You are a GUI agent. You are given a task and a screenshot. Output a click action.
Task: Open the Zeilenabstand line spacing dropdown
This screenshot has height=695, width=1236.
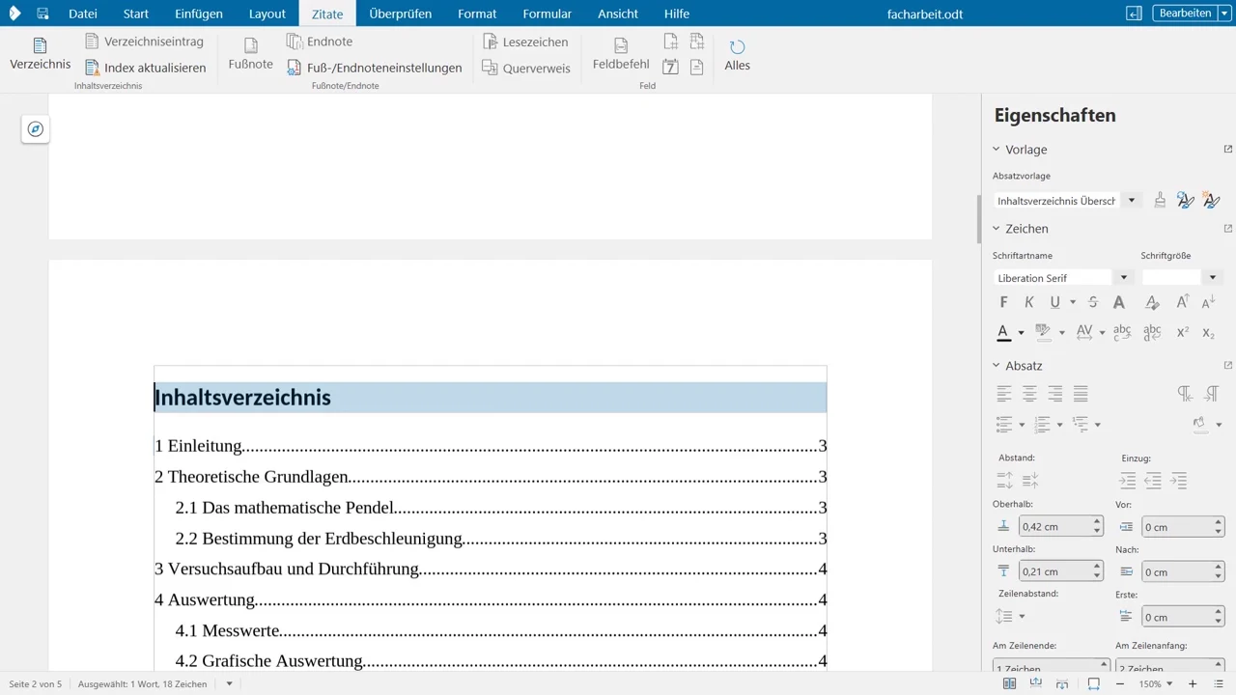1022,616
